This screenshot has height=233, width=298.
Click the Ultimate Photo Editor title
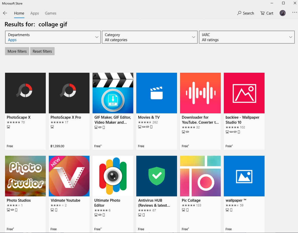(x=107, y=203)
